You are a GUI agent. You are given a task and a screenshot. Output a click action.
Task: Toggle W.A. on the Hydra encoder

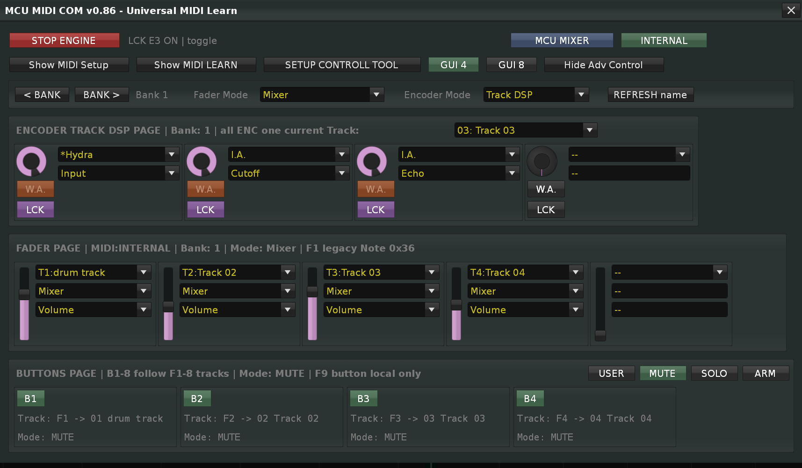(36, 189)
